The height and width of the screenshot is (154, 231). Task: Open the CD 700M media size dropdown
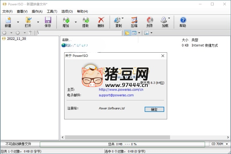pyautogui.click(x=219, y=144)
